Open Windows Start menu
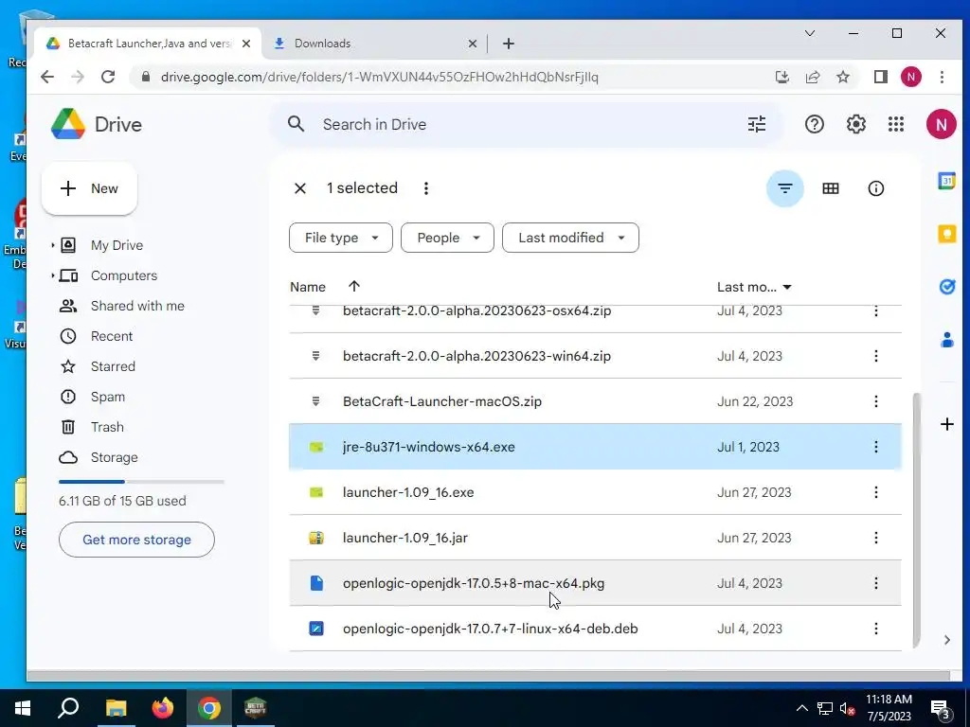The height and width of the screenshot is (727, 970). pos(23,708)
